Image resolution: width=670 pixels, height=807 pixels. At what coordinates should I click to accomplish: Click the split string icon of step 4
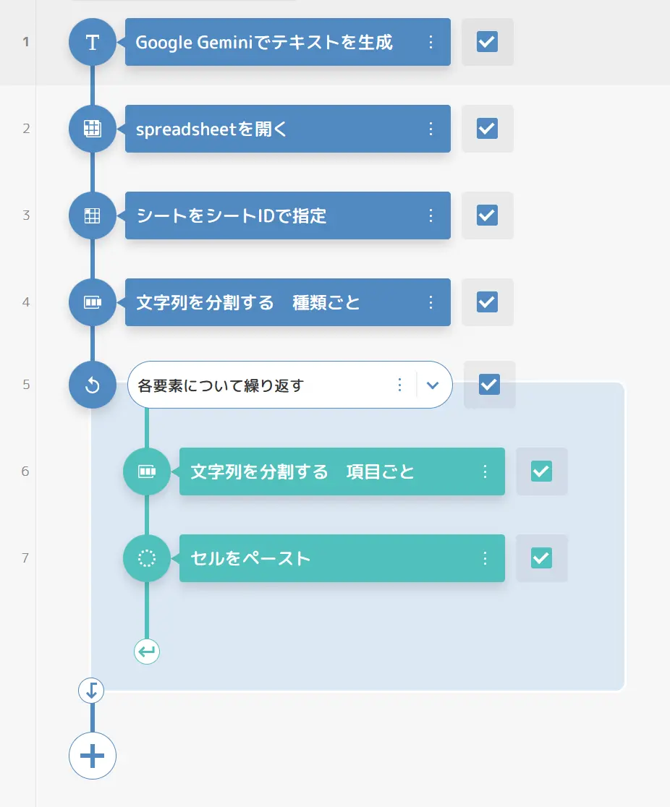click(x=93, y=302)
